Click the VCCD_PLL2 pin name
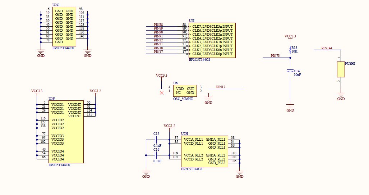Screen dimensions: 369x195 point(193,159)
